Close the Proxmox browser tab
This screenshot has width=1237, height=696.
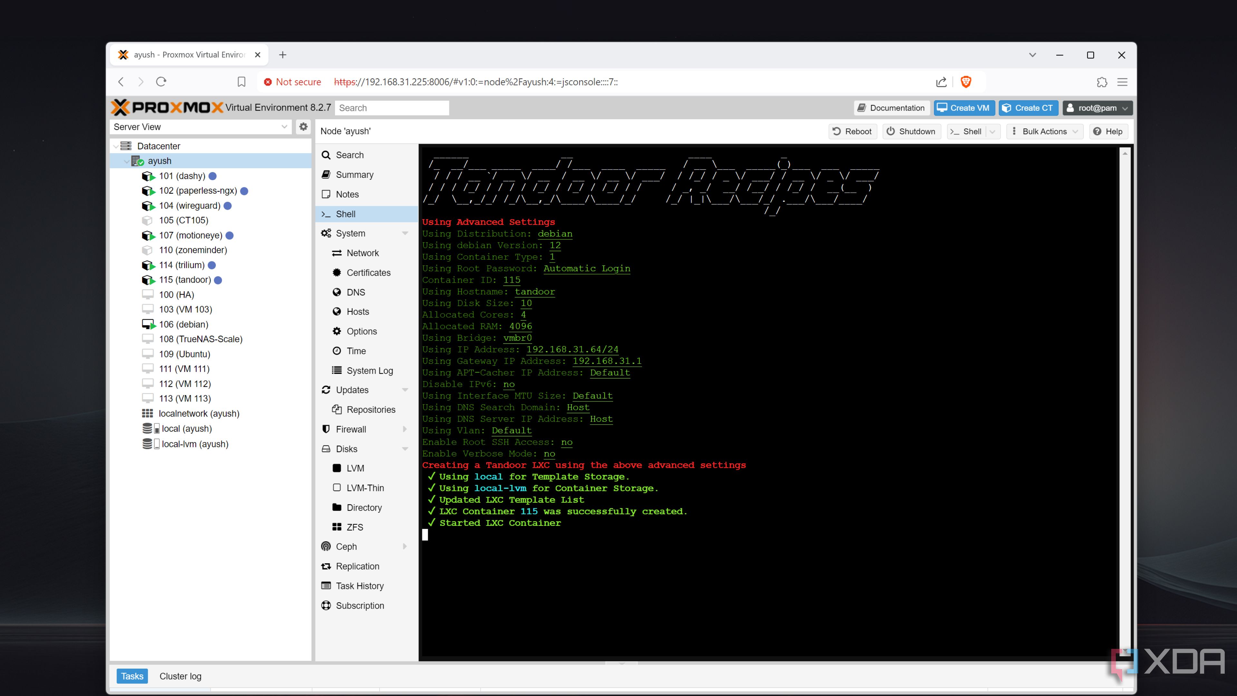[257, 55]
